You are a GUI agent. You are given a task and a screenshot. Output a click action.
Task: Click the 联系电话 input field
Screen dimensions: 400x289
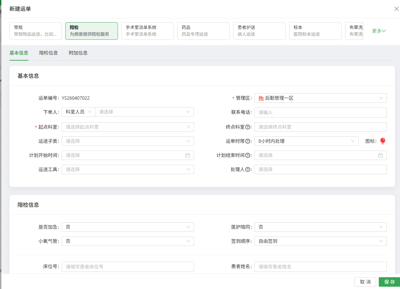320,112
